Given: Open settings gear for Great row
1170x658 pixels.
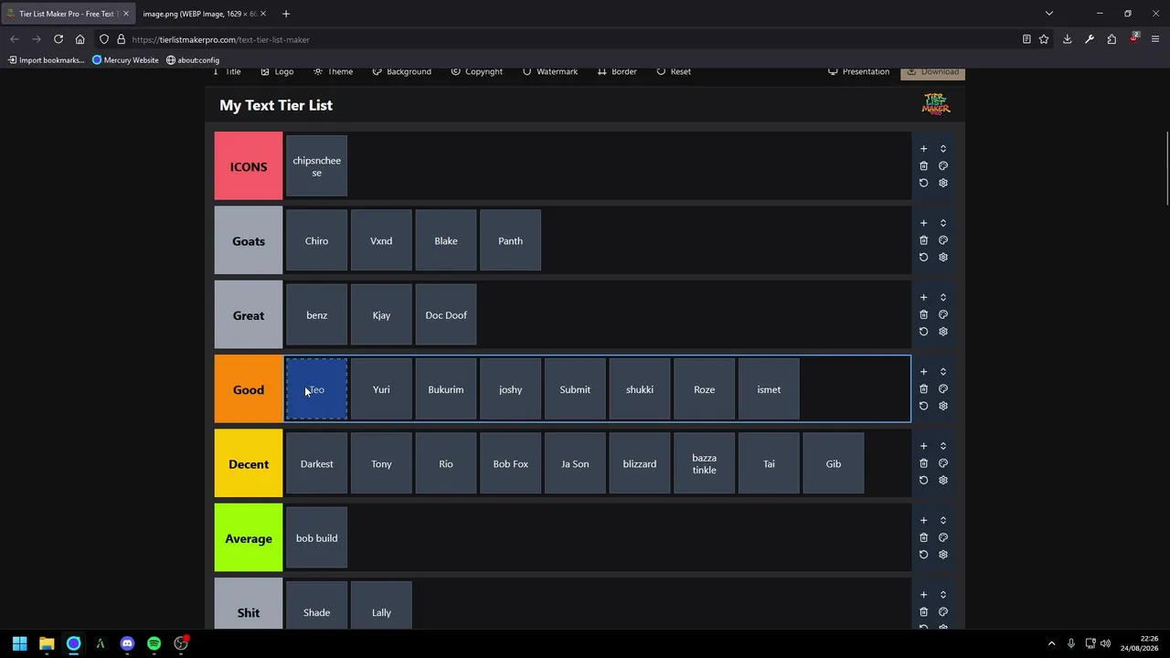Looking at the screenshot, I should [943, 332].
